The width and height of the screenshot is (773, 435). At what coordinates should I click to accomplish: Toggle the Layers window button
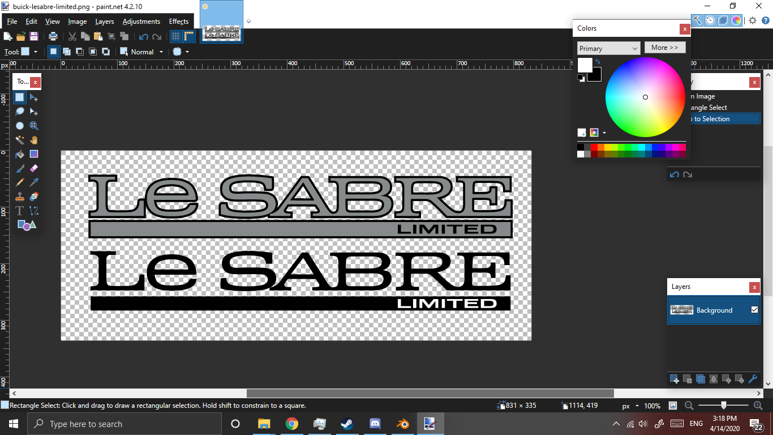tap(723, 20)
